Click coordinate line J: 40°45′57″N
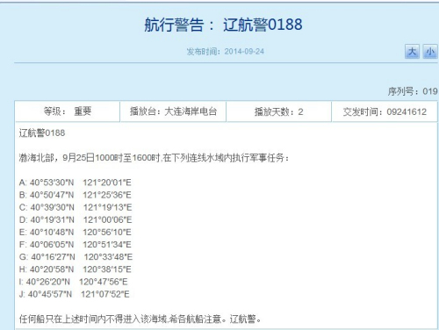 click(75, 294)
